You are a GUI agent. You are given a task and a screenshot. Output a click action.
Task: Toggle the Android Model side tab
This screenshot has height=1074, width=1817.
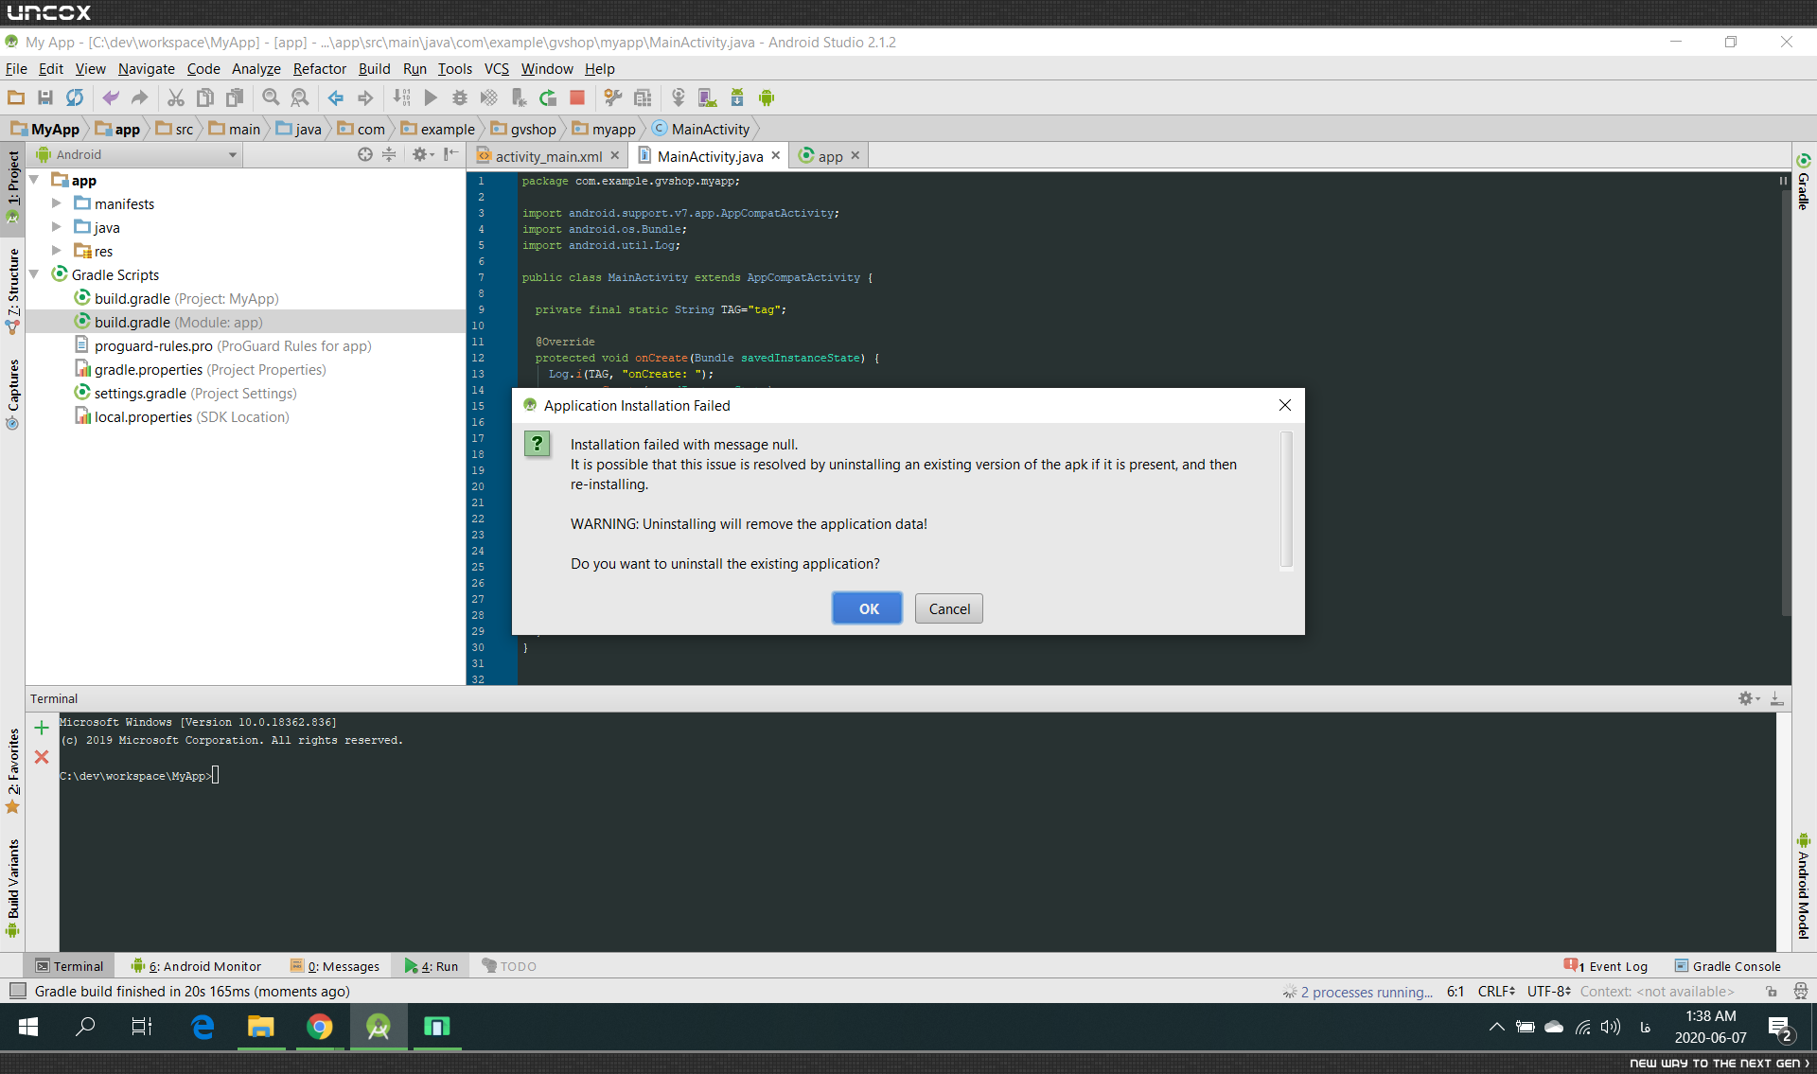click(1804, 888)
